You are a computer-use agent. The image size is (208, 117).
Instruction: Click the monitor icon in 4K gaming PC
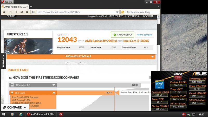[x=12, y=85]
